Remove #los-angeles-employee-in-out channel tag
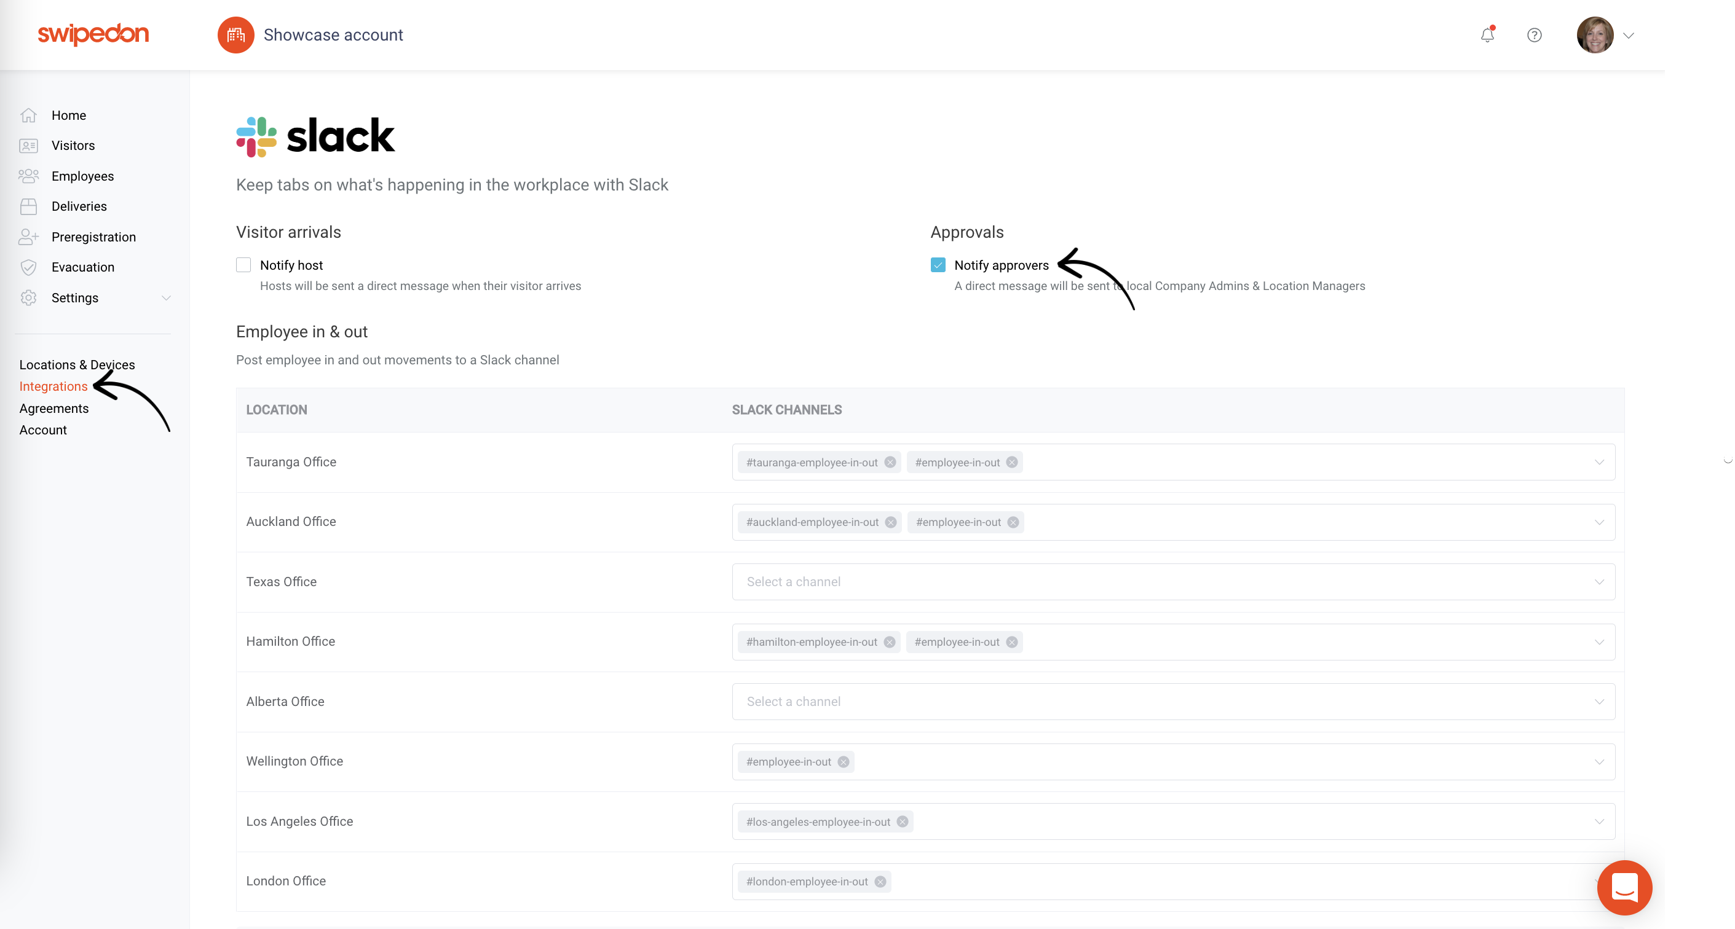1735x929 pixels. point(903,821)
